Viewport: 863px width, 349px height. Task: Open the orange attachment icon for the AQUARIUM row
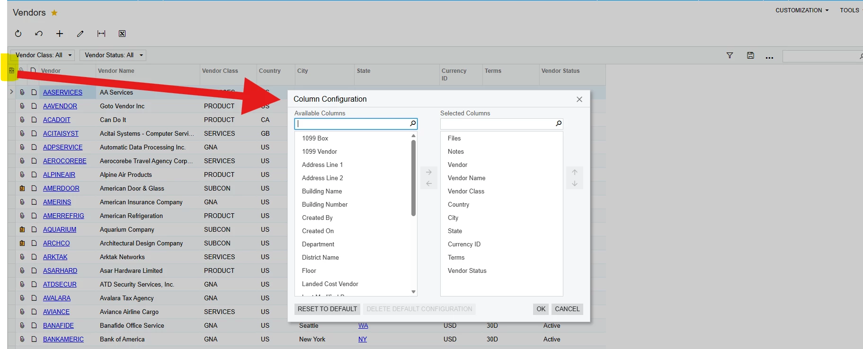[x=22, y=229]
